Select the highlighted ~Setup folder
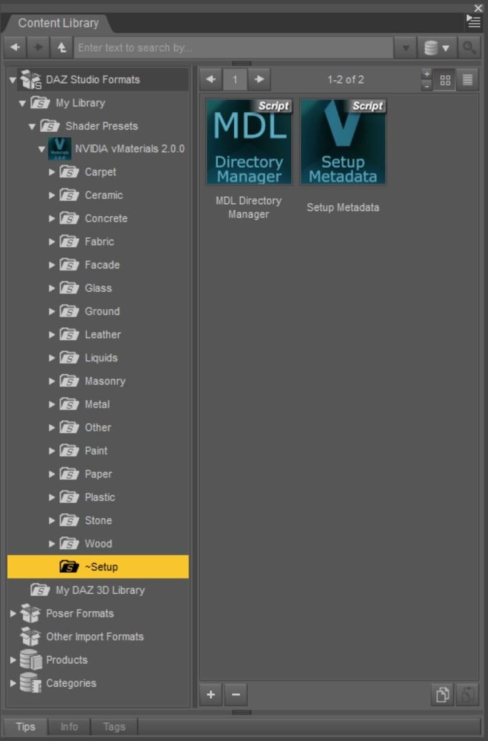 click(x=97, y=567)
